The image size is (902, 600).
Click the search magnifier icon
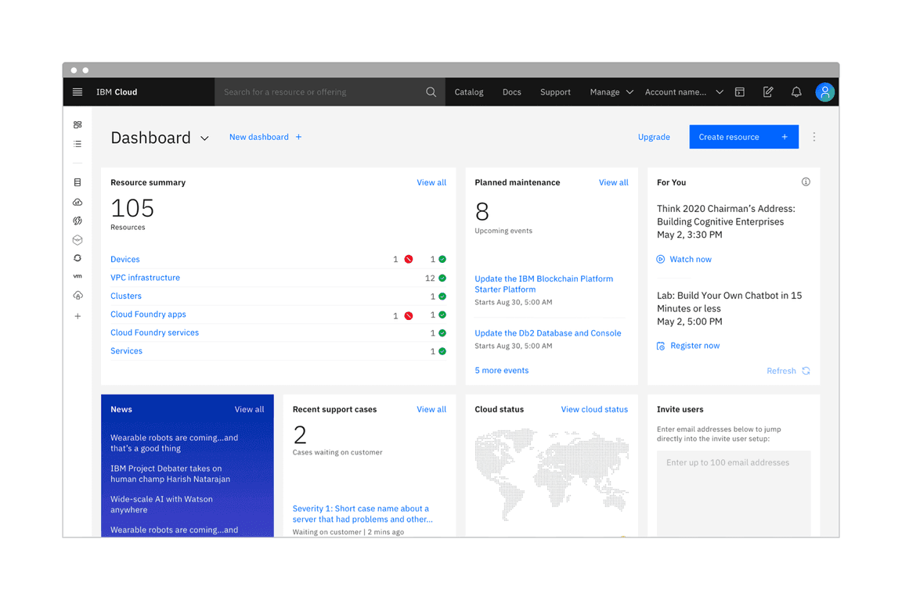tap(431, 92)
